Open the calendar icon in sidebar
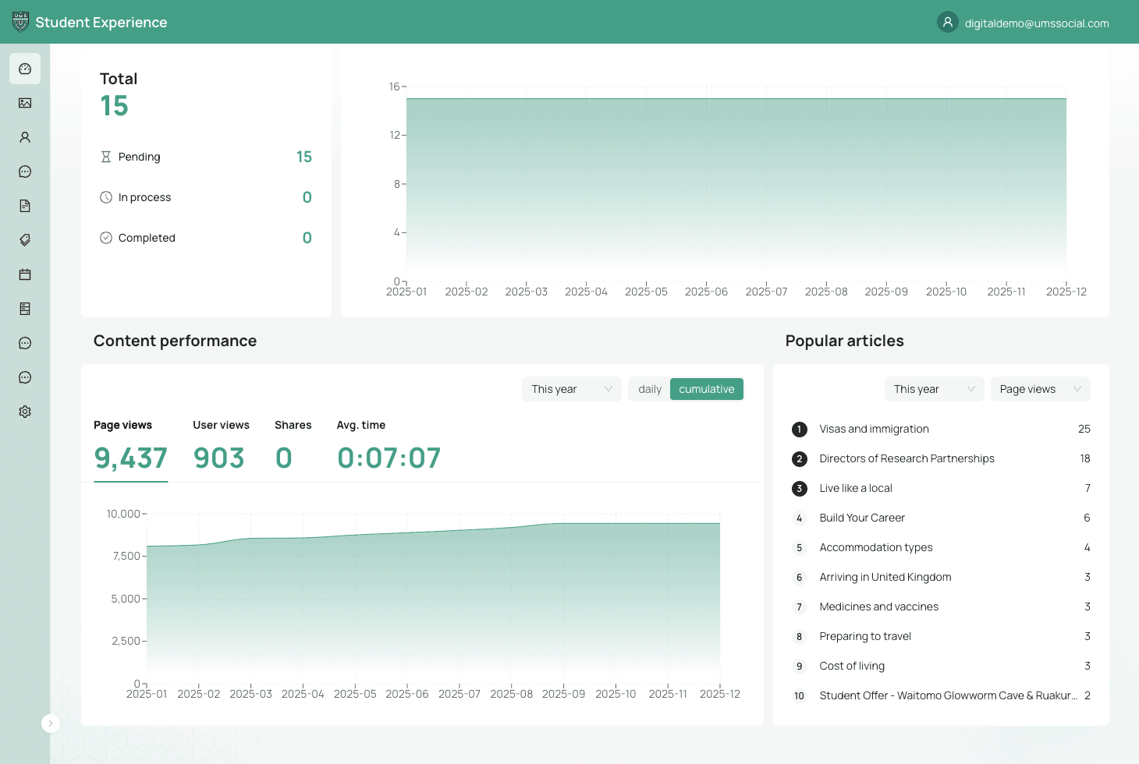Image resolution: width=1139 pixels, height=764 pixels. click(x=25, y=274)
